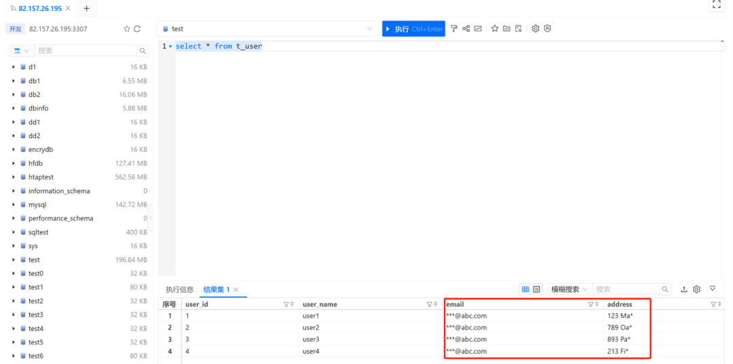Image resolution: width=733 pixels, height=364 pixels.
Task: Click the format SQL paint-roller icon
Action: pyautogui.click(x=454, y=28)
